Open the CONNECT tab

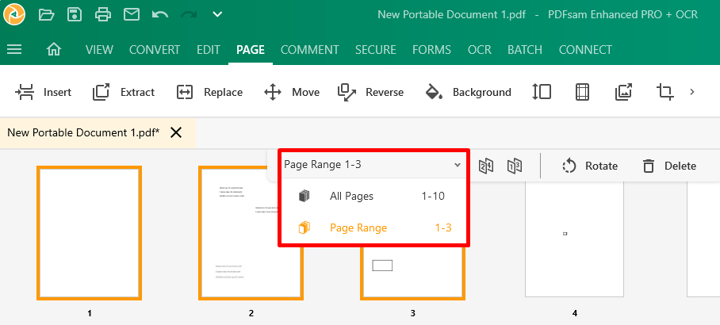tap(585, 50)
